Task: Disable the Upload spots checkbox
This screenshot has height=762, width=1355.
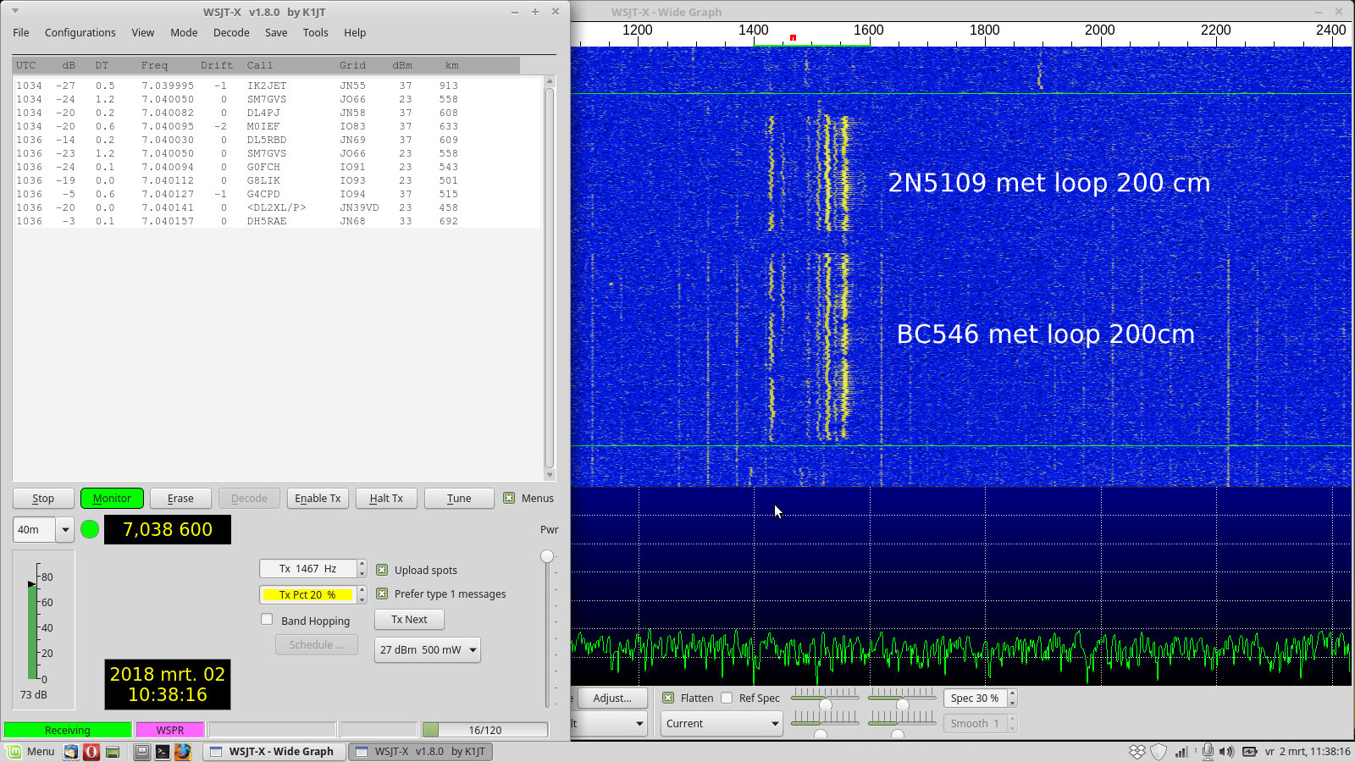Action: [382, 570]
